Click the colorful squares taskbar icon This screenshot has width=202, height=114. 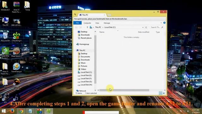[x=39, y=111]
